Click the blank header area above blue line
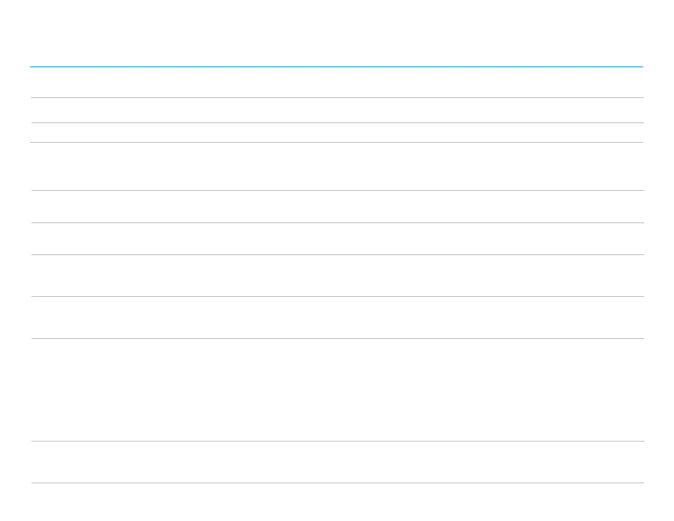Image resolution: width=674 pixels, height=521 pixels. point(336,34)
